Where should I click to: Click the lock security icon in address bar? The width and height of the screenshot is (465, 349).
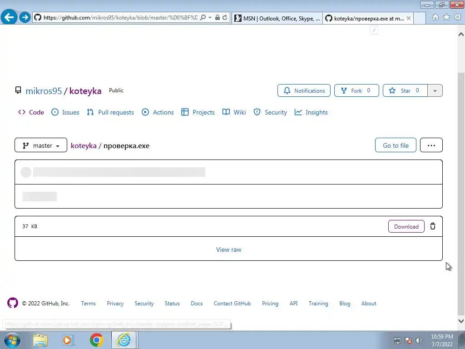218,18
